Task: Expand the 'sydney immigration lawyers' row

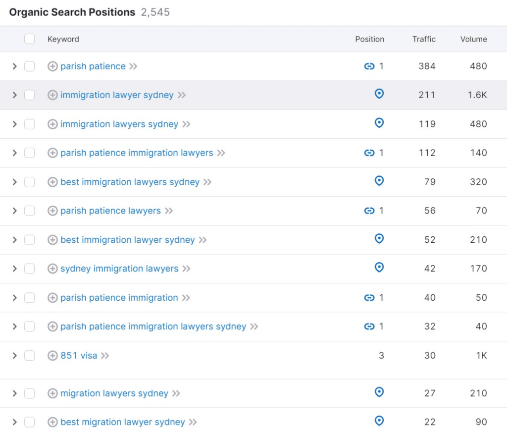Action: point(14,269)
